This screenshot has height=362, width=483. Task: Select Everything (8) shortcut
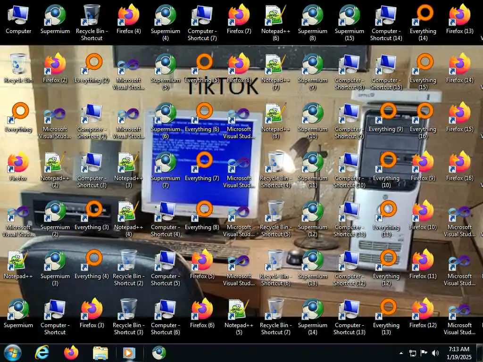pyautogui.click(x=202, y=215)
